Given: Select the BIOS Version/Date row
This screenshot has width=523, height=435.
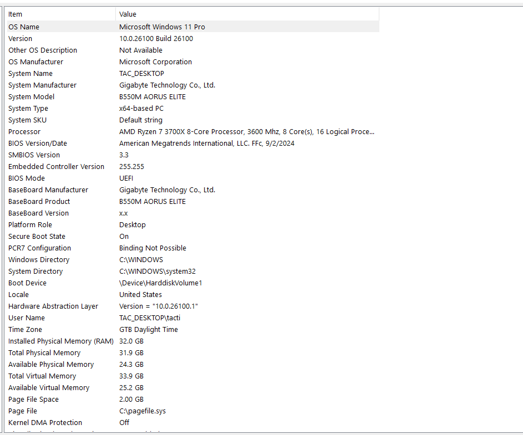Looking at the screenshot, I should coord(193,144).
